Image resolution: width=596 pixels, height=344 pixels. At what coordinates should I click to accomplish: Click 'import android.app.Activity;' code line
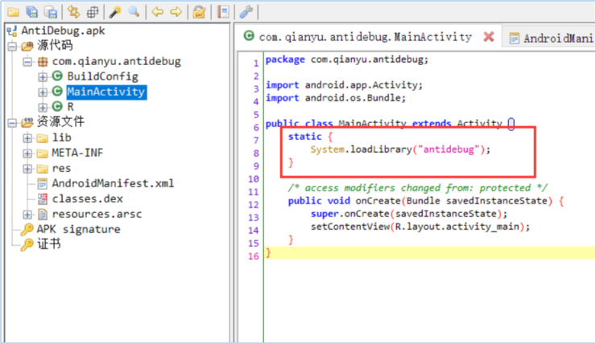pyautogui.click(x=344, y=85)
